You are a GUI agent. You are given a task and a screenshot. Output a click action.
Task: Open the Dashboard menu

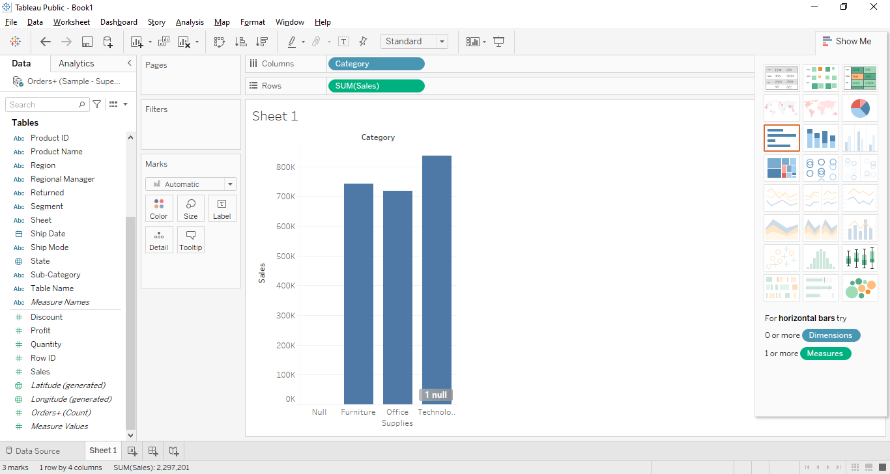119,22
